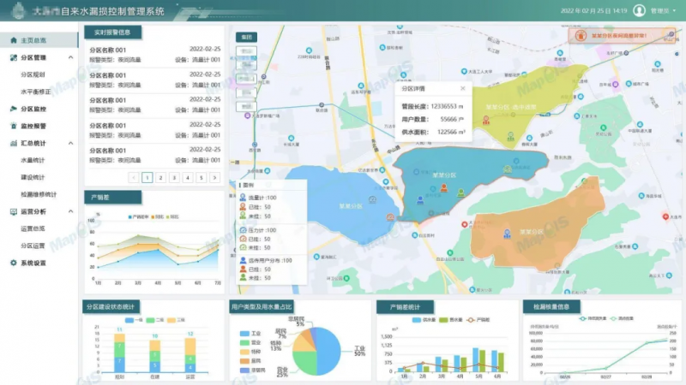Image resolution: width=686 pixels, height=385 pixels.
Task: Click the 分区监控 camera icon in sidebar
Action: point(13,109)
